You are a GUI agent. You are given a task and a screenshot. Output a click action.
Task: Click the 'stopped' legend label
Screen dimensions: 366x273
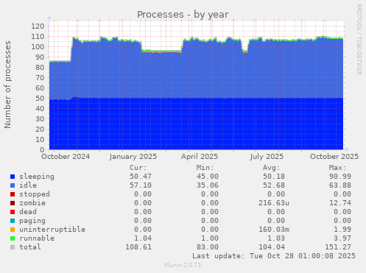[35, 194]
